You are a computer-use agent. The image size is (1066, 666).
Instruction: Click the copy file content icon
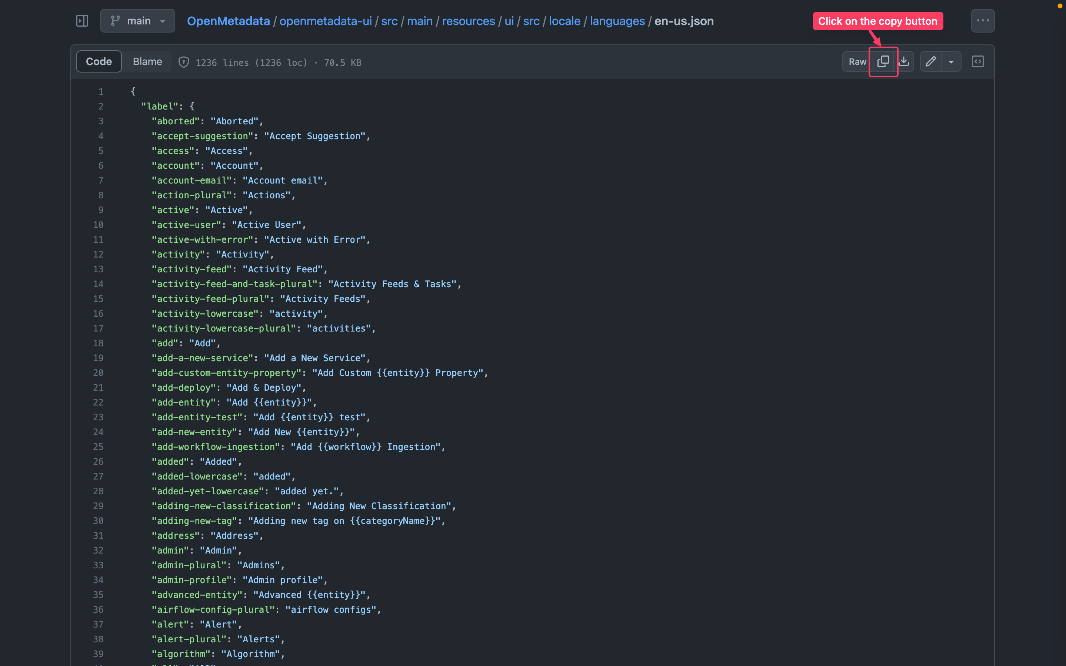tap(883, 61)
